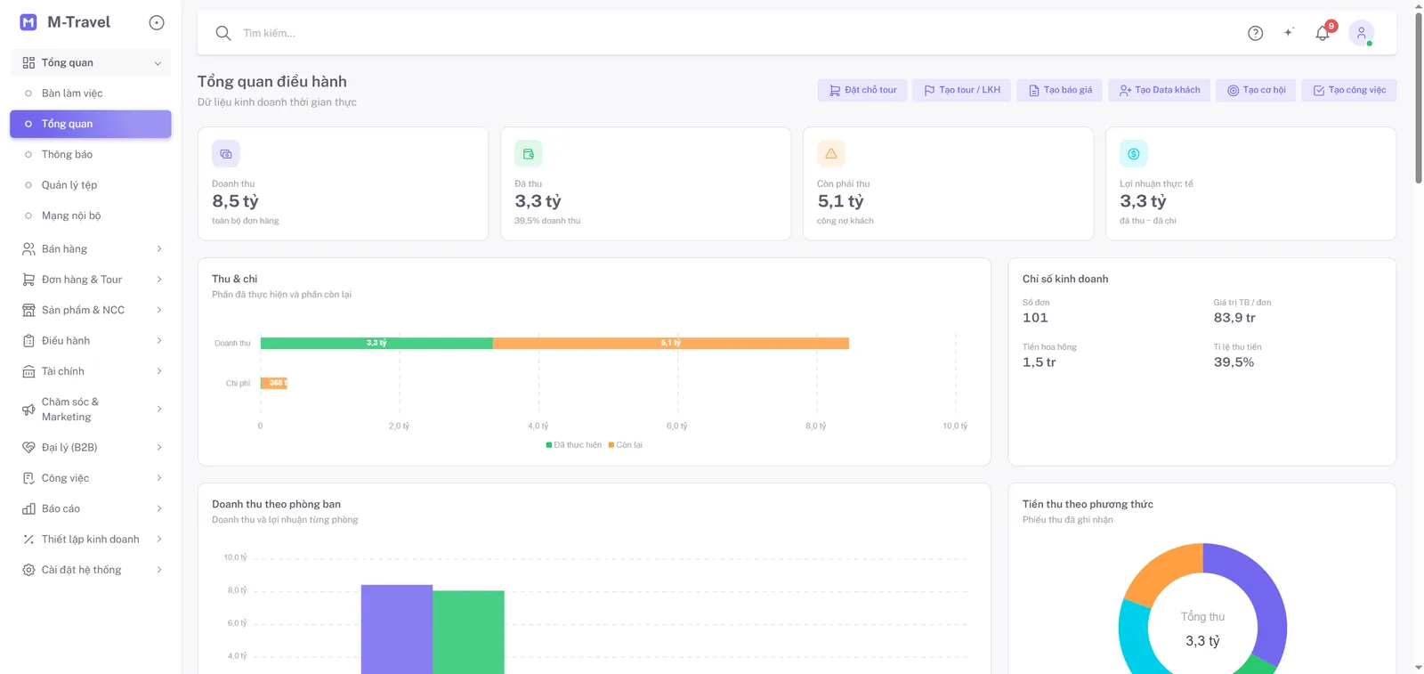
Task: Click the megaphone Chăm sóc & Marketing icon
Action: pyautogui.click(x=28, y=410)
